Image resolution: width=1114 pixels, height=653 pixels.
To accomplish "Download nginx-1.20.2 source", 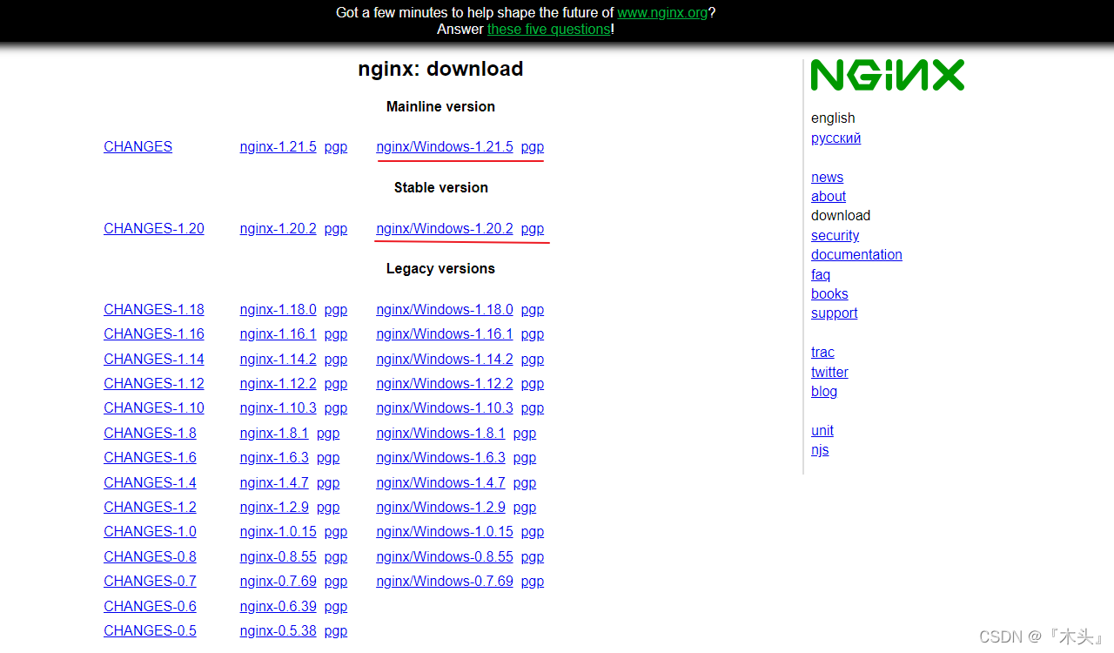I will [x=278, y=228].
